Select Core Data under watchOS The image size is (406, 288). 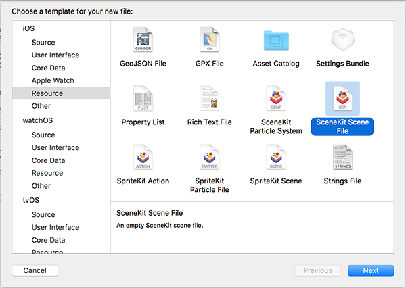(49, 160)
